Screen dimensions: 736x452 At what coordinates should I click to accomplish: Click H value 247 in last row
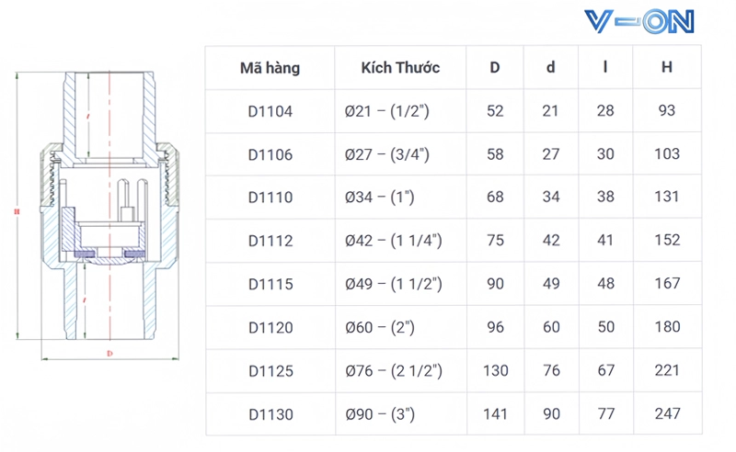click(668, 413)
